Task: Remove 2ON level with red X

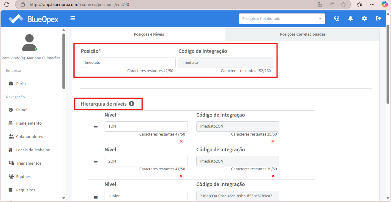Action: pyautogui.click(x=181, y=176)
